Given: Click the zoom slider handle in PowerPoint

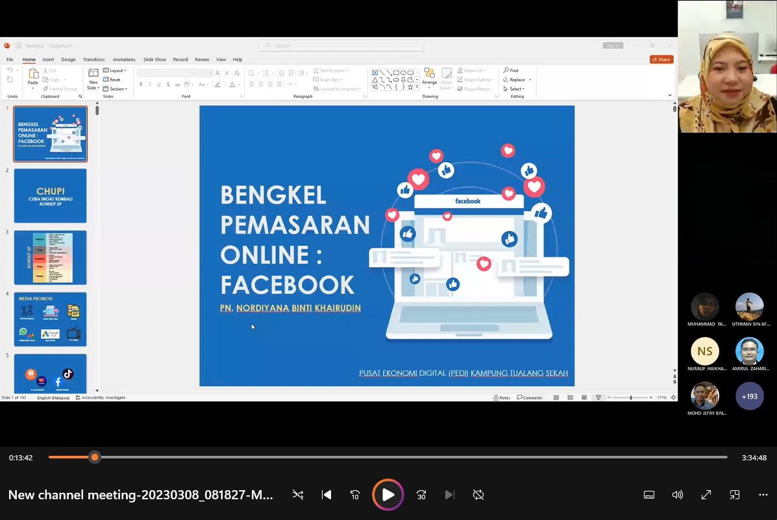Looking at the screenshot, I should [631, 398].
